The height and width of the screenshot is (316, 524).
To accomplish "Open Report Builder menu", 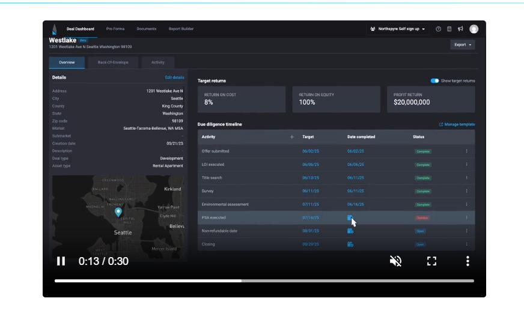I will coord(181,29).
